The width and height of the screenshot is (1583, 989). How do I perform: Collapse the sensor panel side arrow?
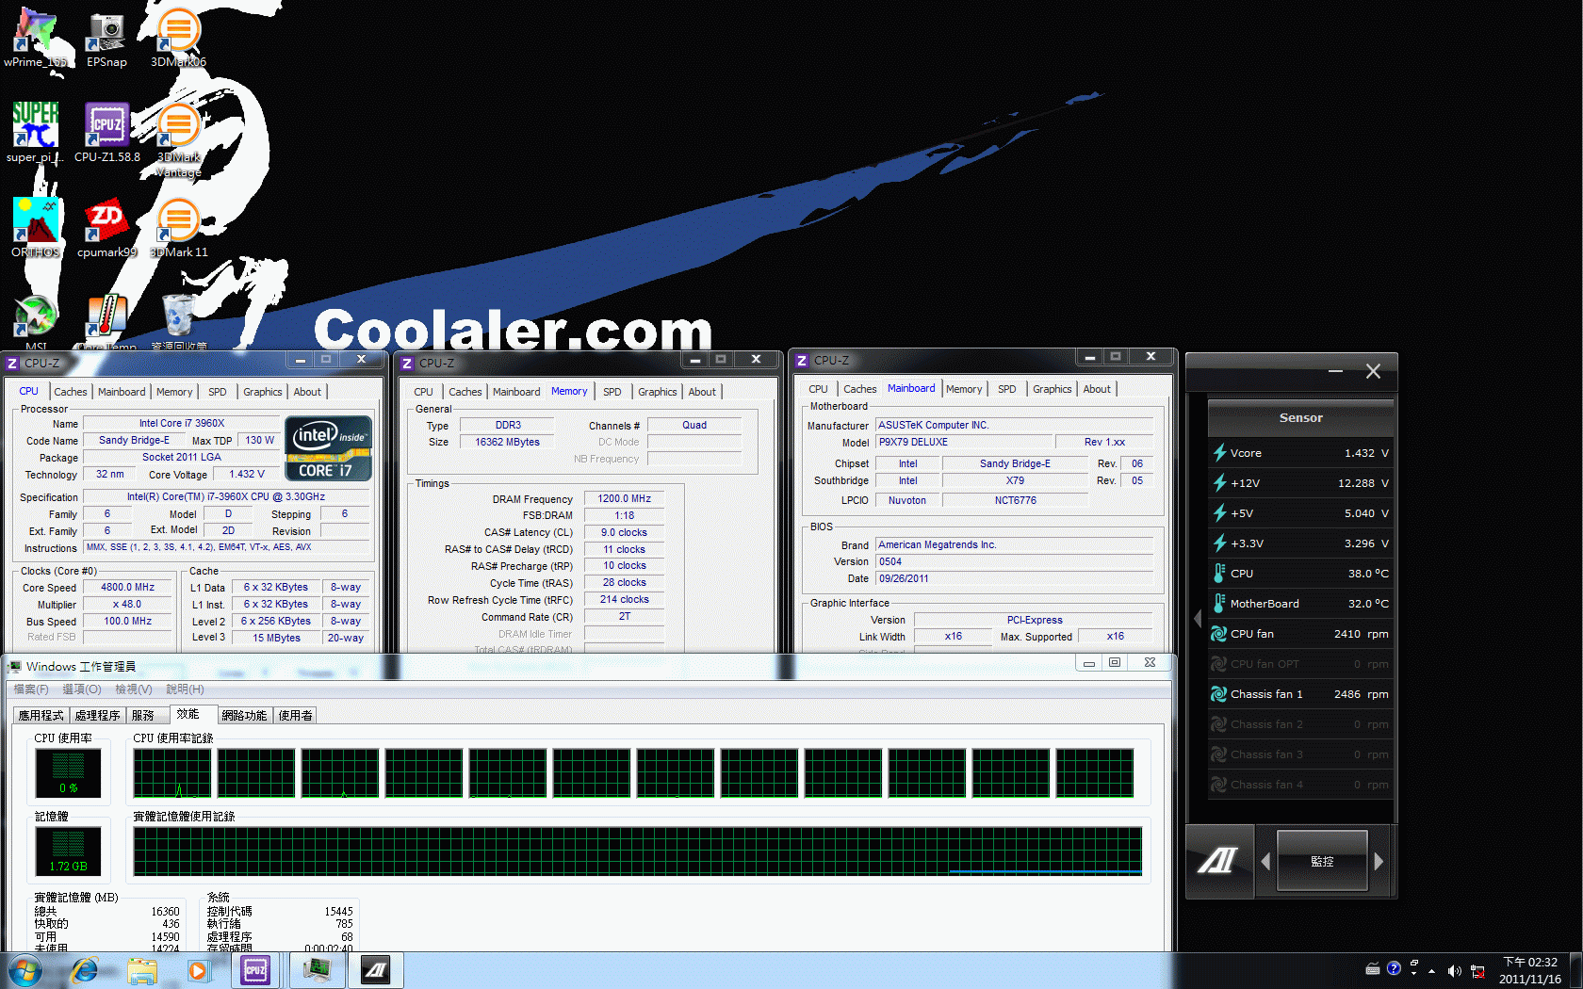pyautogui.click(x=1198, y=619)
